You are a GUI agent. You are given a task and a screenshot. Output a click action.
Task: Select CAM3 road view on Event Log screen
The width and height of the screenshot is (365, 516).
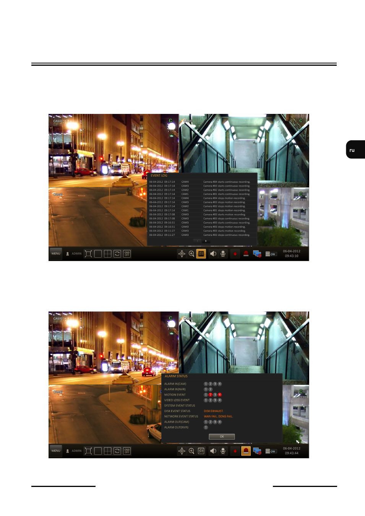pos(98,217)
